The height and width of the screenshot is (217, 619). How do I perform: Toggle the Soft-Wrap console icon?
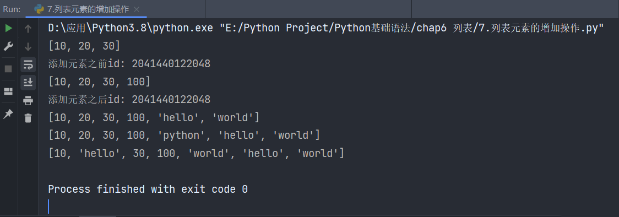coord(28,64)
